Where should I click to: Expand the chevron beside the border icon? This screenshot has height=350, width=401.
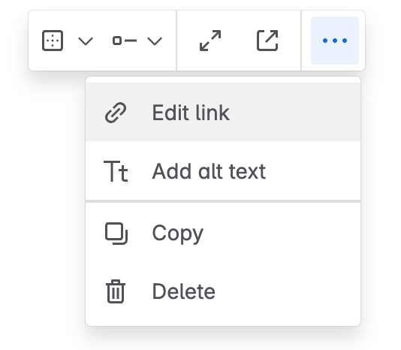(x=85, y=41)
